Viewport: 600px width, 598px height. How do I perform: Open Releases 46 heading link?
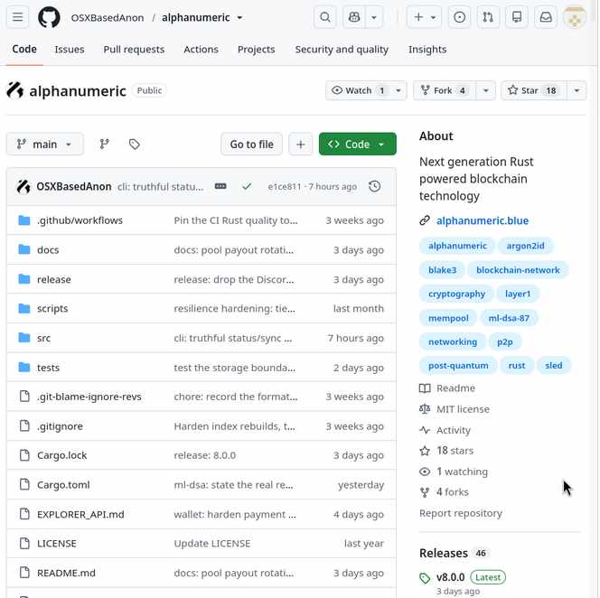click(454, 553)
